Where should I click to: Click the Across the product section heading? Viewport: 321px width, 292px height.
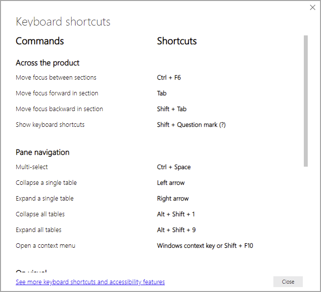(x=48, y=63)
